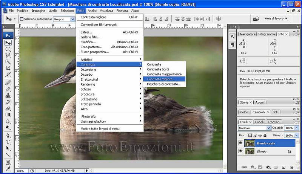Expand the collapsed panel dock arrows
This screenshot has width=302, height=174.
(234, 27)
